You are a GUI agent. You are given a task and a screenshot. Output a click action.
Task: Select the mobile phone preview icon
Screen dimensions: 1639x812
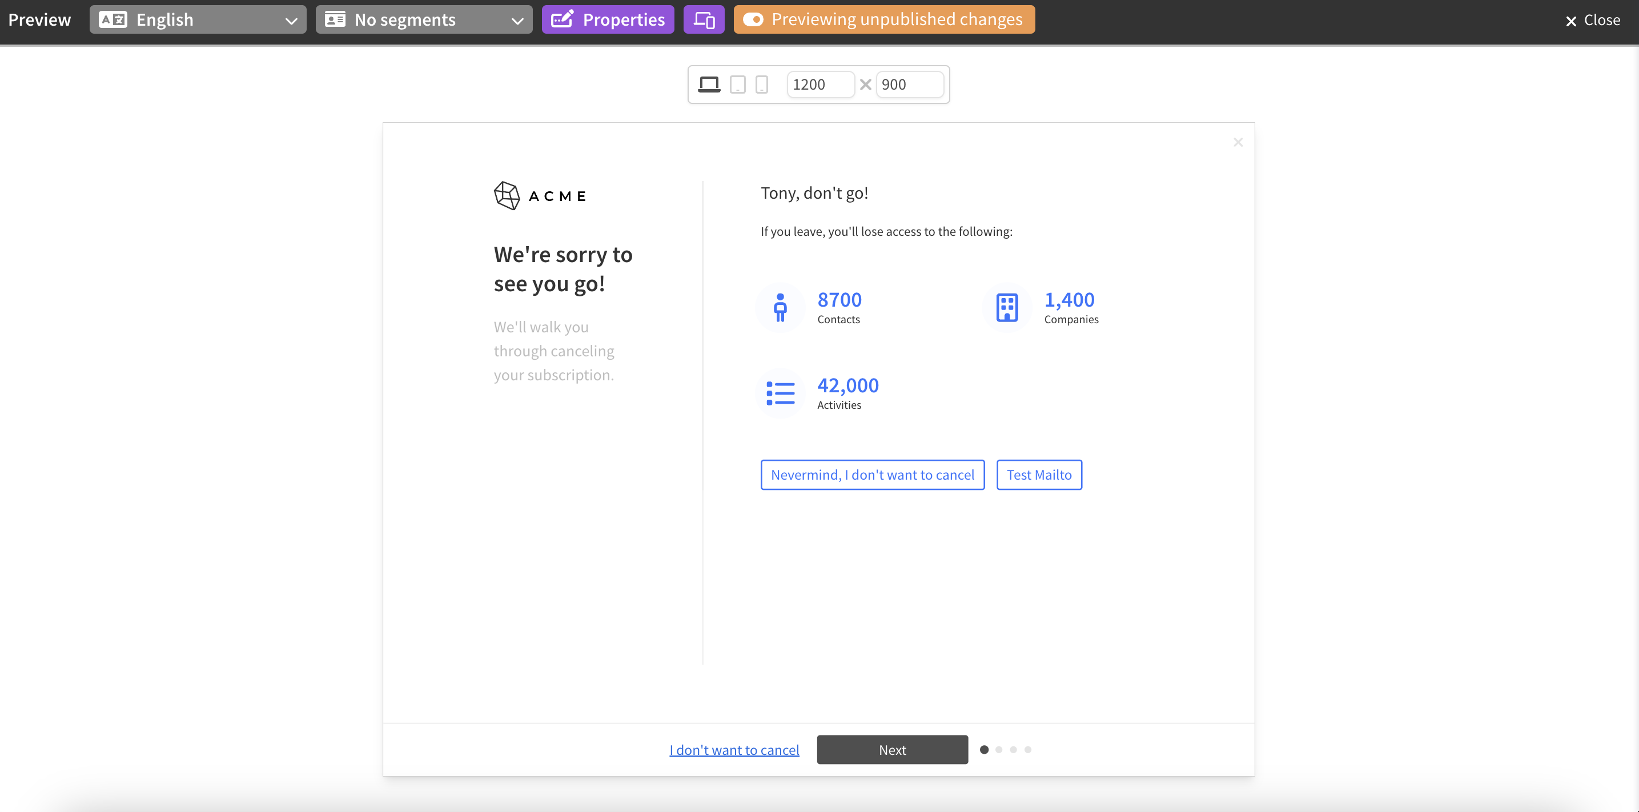[x=762, y=84]
